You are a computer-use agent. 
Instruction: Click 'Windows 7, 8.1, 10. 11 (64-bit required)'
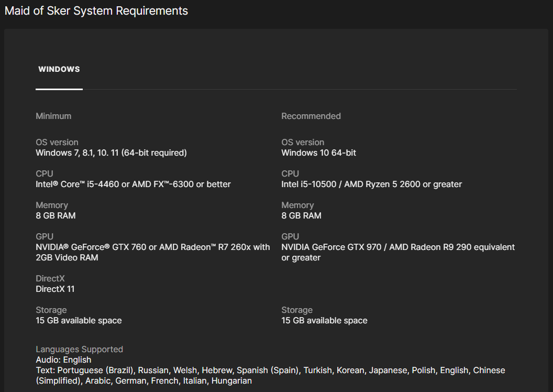click(111, 153)
